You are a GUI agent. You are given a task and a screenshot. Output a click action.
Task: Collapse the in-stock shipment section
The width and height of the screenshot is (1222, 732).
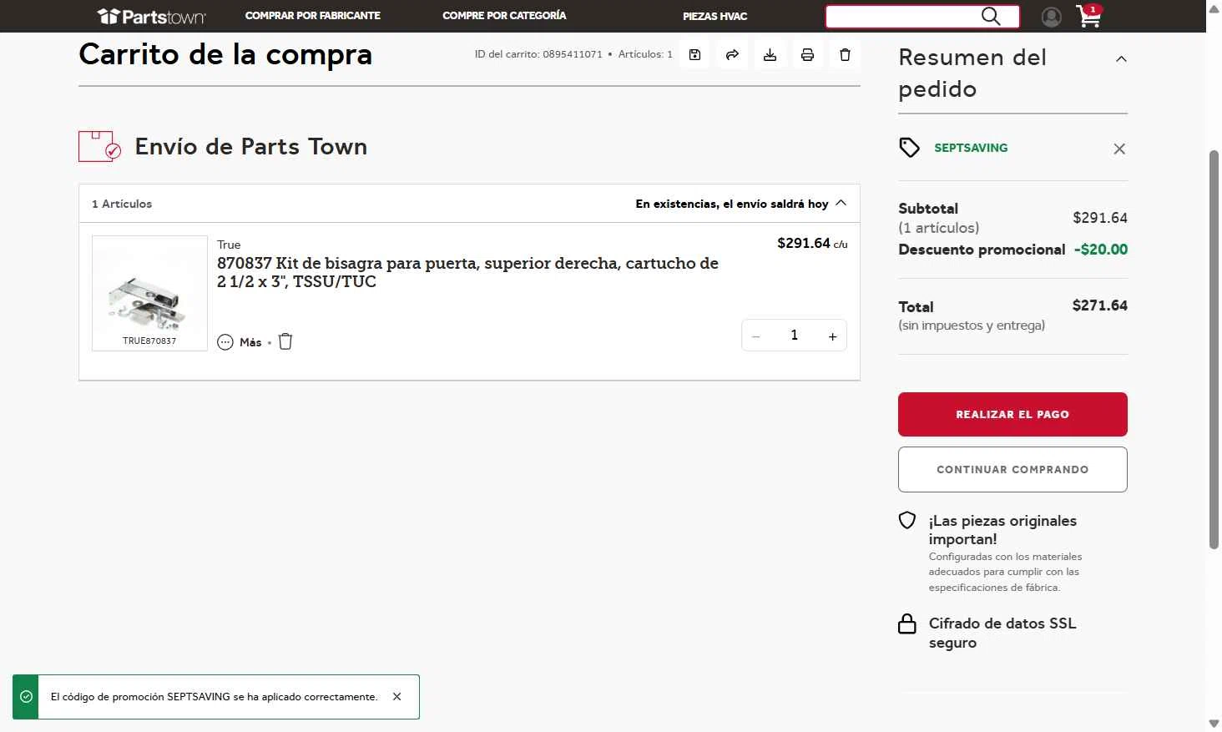[x=841, y=203]
